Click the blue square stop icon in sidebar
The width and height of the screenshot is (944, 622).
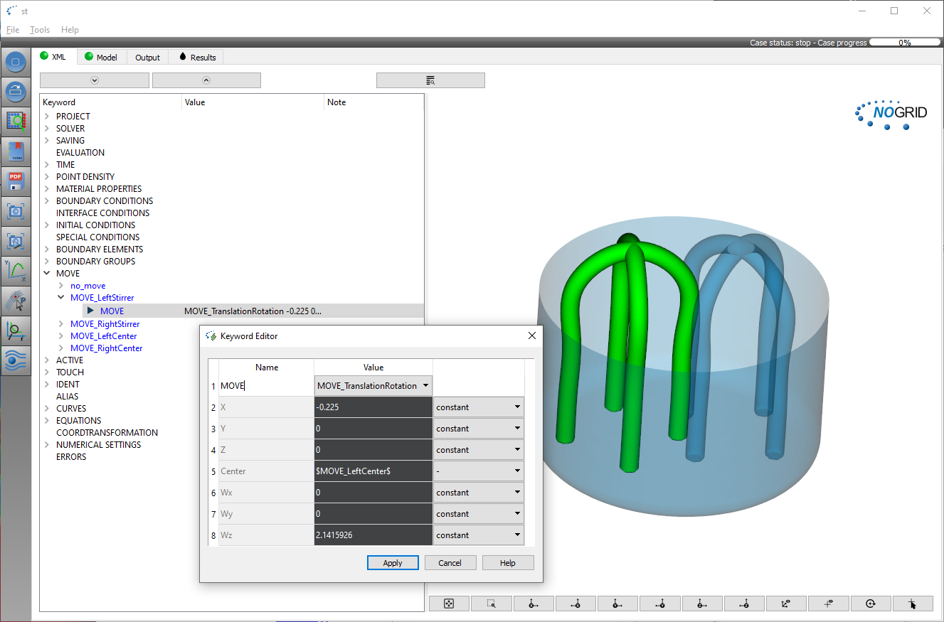coord(16,62)
